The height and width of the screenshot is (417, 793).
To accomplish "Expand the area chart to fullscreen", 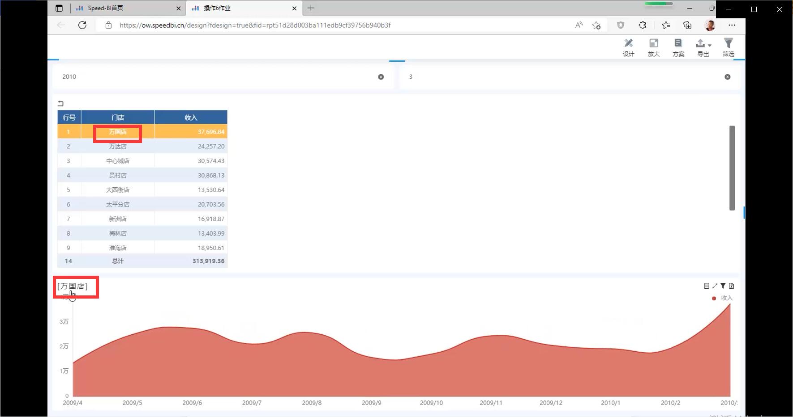I will [x=715, y=286].
